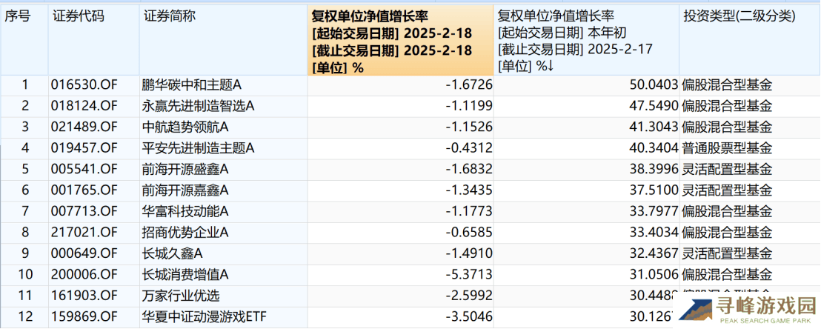Select 偏股混合型基金 type in row 1

tap(728, 85)
